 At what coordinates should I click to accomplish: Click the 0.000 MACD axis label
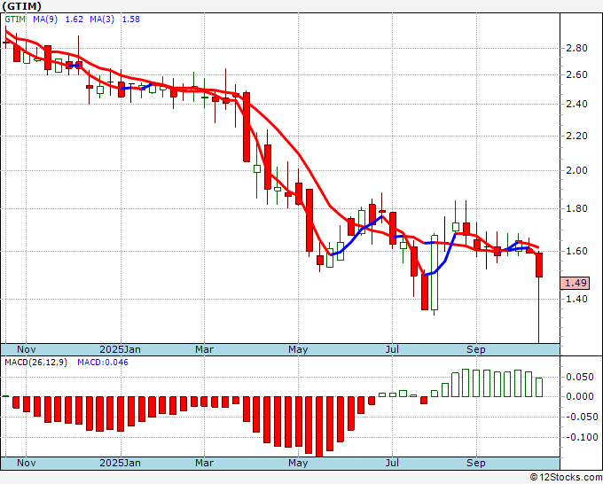tap(580, 396)
